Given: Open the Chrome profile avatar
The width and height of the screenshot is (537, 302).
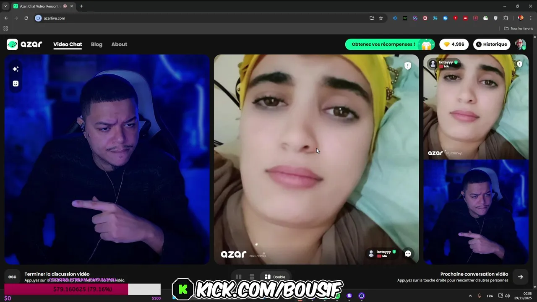Looking at the screenshot, I should pos(521,18).
